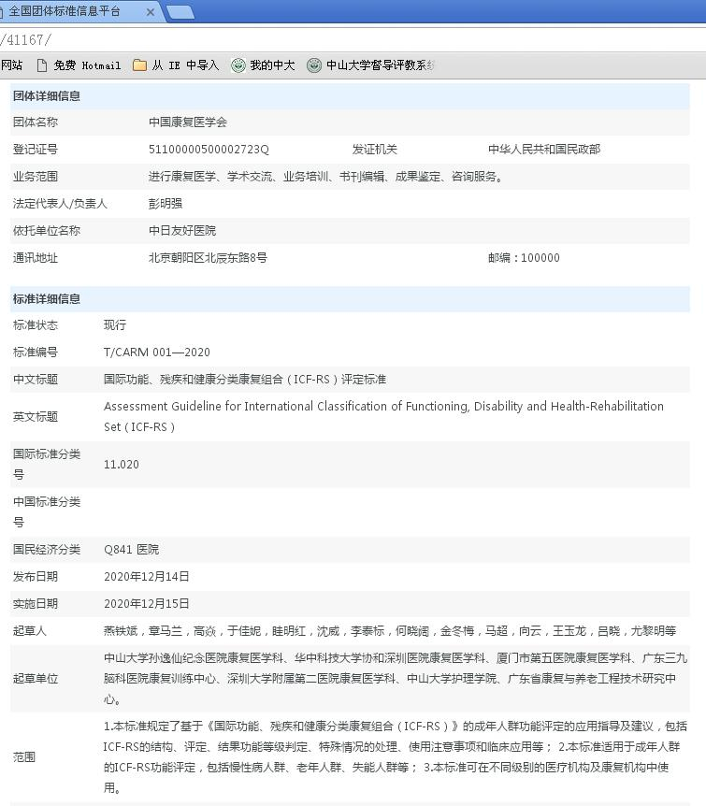Click the scope paragraph starting 1.本标准规定了
Screen dimensions: 706x806
(x=396, y=757)
